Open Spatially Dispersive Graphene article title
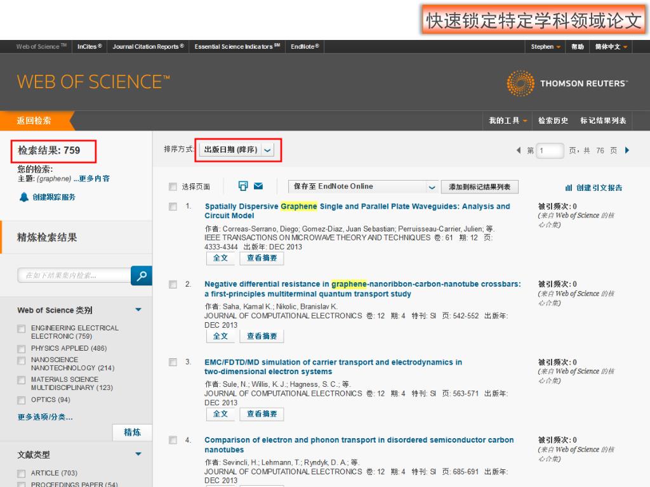The image size is (650, 487). pyautogui.click(x=357, y=211)
